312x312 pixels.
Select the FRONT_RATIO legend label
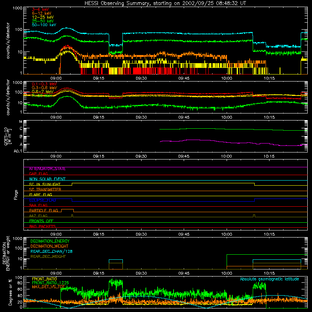click(44, 279)
